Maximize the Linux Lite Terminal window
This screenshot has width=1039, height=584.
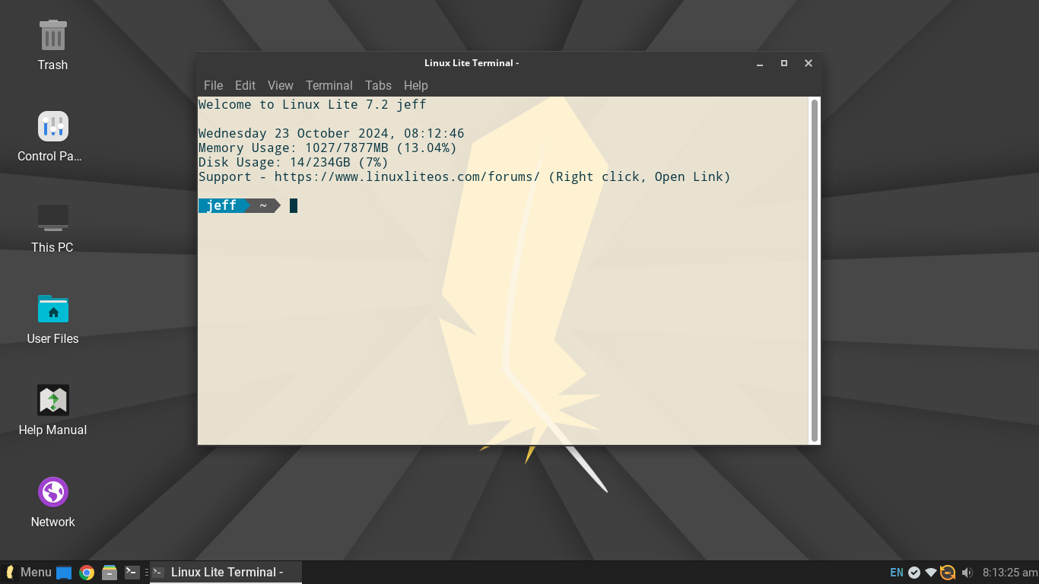(784, 63)
